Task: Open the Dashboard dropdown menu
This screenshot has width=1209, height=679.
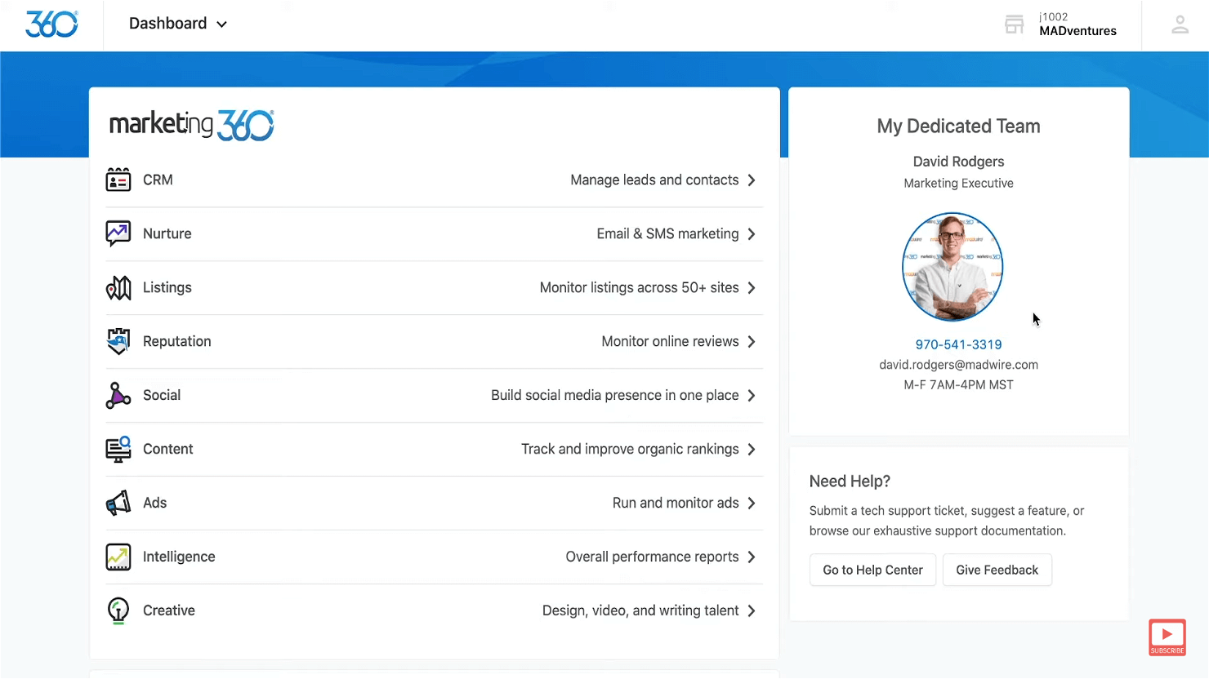Action: tap(178, 24)
